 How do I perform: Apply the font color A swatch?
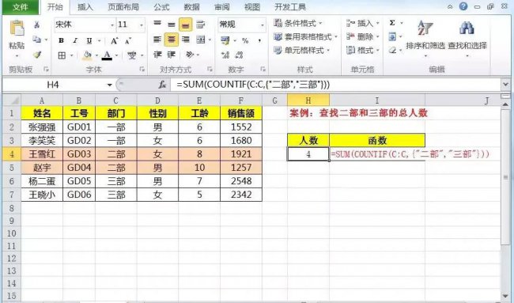point(107,55)
